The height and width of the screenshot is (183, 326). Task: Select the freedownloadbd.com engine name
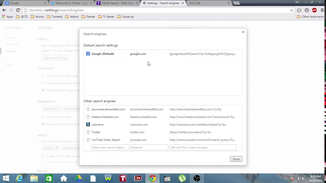click(105, 117)
